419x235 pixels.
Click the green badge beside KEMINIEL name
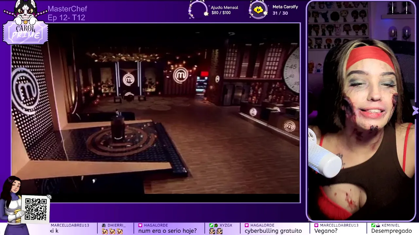(373, 225)
